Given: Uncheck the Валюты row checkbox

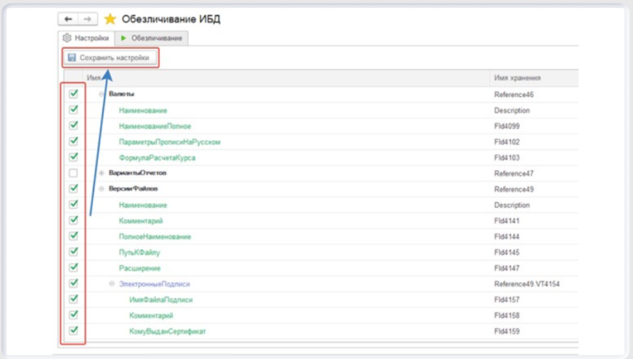Looking at the screenshot, I should (x=74, y=94).
